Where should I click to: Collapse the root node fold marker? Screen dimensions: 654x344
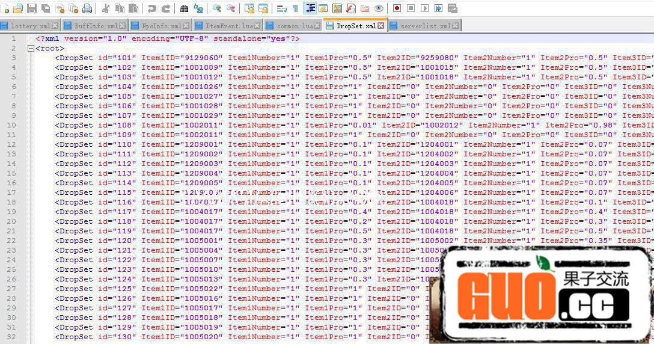point(31,48)
